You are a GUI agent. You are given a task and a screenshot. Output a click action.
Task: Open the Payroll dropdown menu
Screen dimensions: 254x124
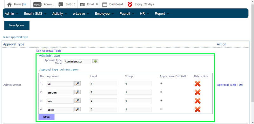coord(127,14)
